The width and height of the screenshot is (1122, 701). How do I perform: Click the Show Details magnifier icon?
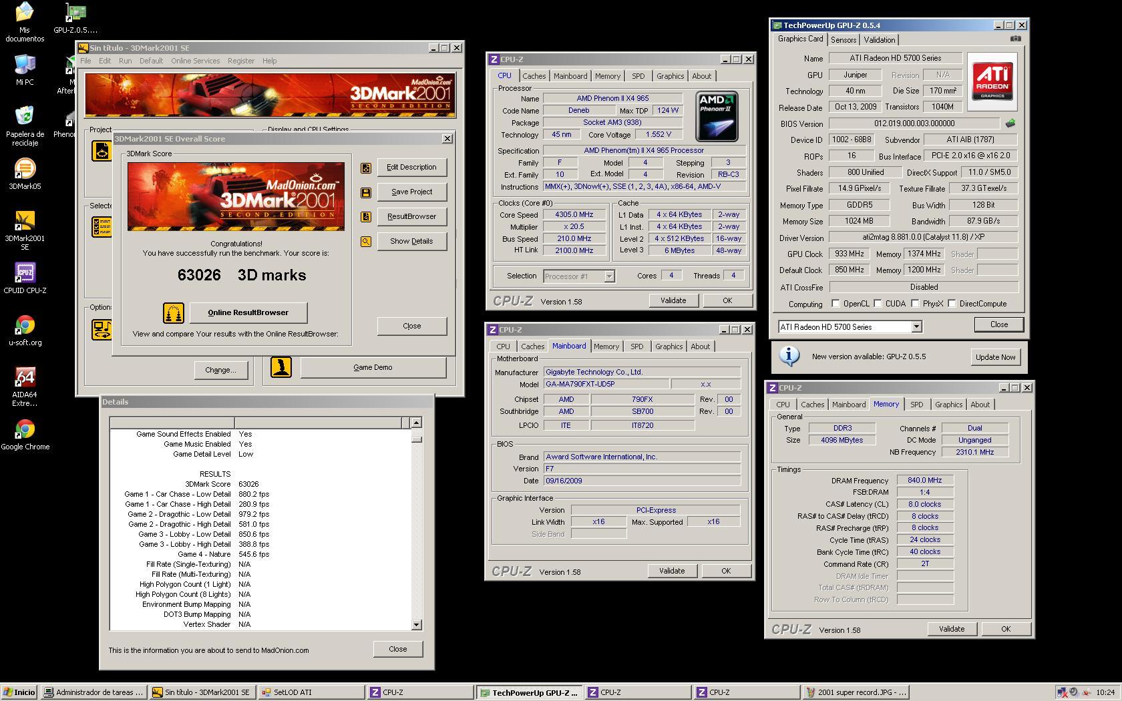(366, 242)
